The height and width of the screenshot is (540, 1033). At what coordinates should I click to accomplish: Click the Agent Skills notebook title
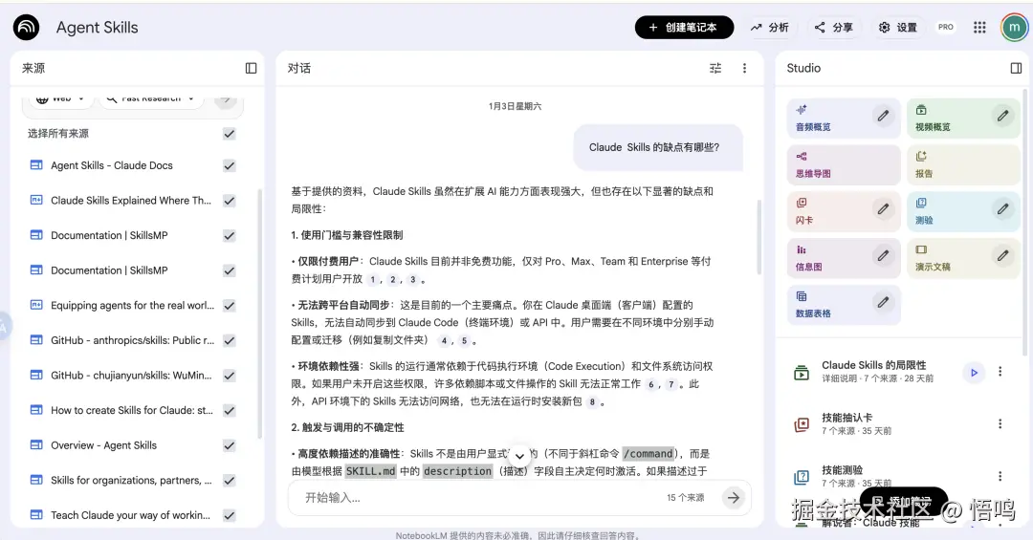(97, 28)
